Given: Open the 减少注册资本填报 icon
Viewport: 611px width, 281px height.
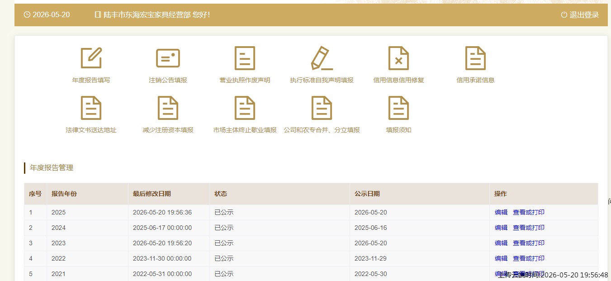Looking at the screenshot, I should click(x=168, y=108).
